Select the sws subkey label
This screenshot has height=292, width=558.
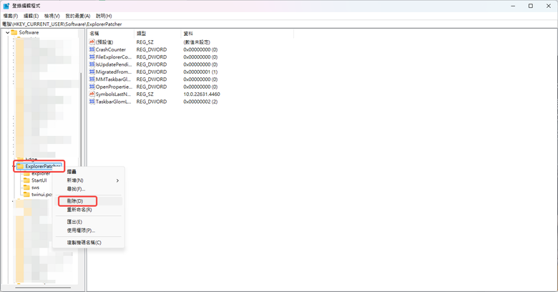pyautogui.click(x=36, y=188)
